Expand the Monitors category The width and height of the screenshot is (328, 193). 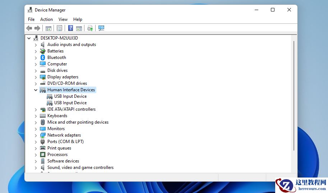tap(36, 129)
